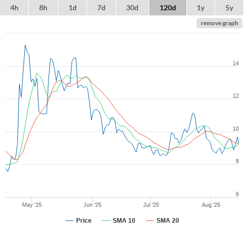Click the active 120d range tab
The height and width of the screenshot is (234, 244).
pos(168,8)
